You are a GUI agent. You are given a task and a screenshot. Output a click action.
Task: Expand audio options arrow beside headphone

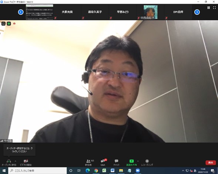coord(16,161)
